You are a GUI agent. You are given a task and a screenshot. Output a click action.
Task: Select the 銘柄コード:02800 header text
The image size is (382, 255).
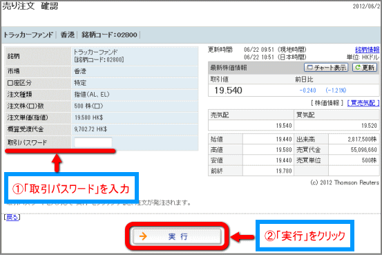coord(109,35)
